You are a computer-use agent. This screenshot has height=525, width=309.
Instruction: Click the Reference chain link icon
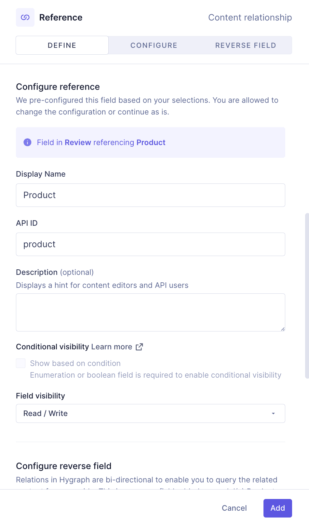coord(25,17)
